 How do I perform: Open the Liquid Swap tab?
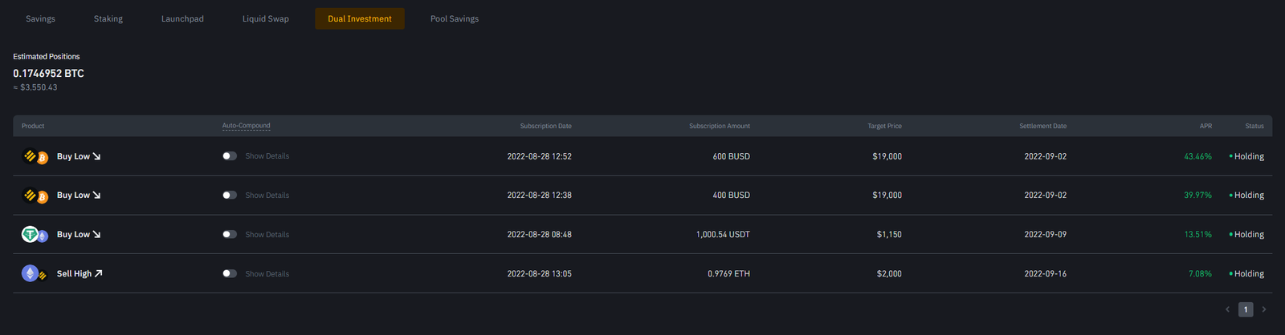(x=266, y=19)
